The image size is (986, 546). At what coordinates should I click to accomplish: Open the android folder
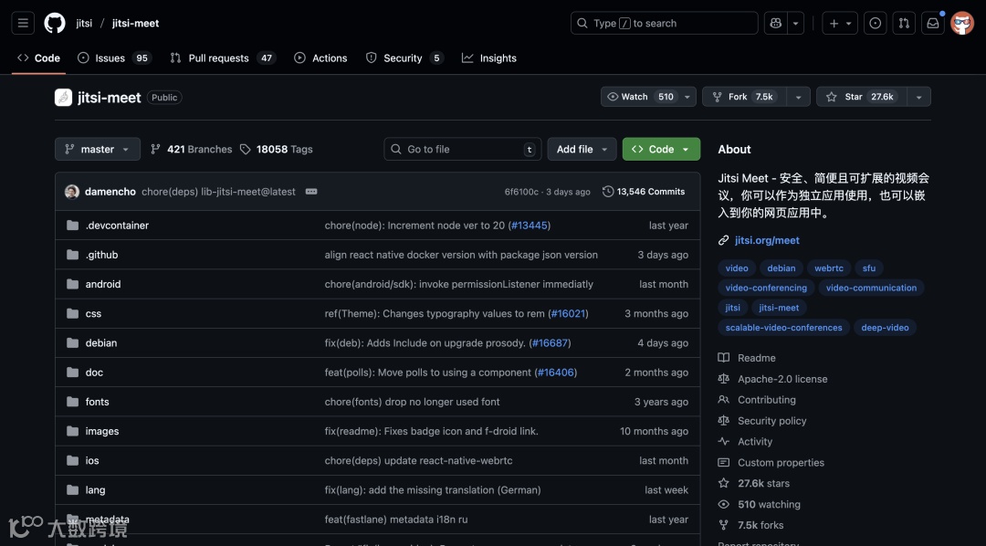click(103, 284)
